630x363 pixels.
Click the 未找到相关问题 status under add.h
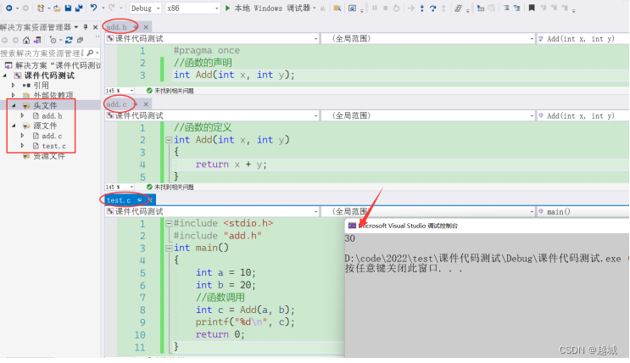point(170,91)
